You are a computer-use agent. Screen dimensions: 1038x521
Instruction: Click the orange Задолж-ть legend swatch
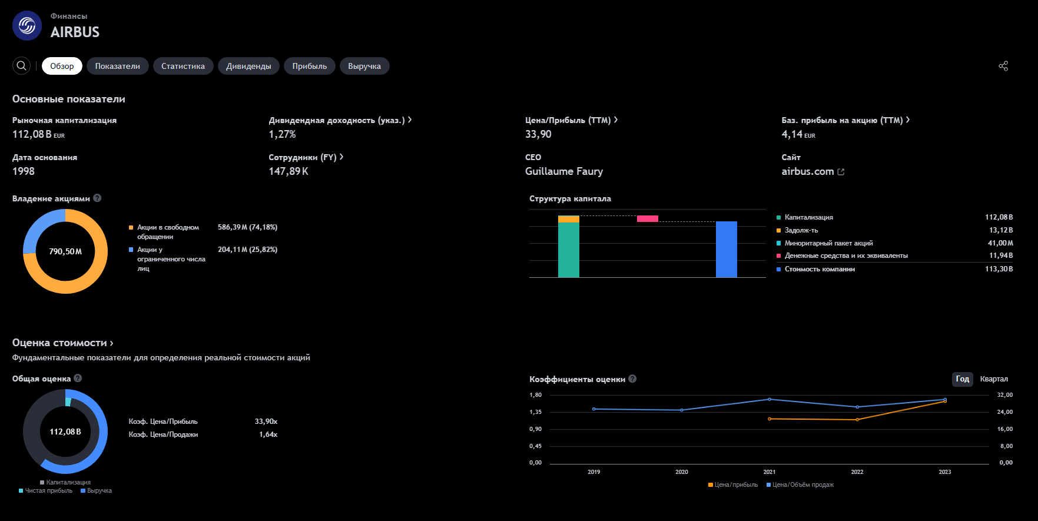[778, 230]
